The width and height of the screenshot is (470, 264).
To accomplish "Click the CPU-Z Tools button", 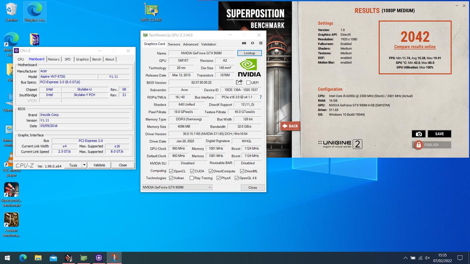I will (73, 165).
